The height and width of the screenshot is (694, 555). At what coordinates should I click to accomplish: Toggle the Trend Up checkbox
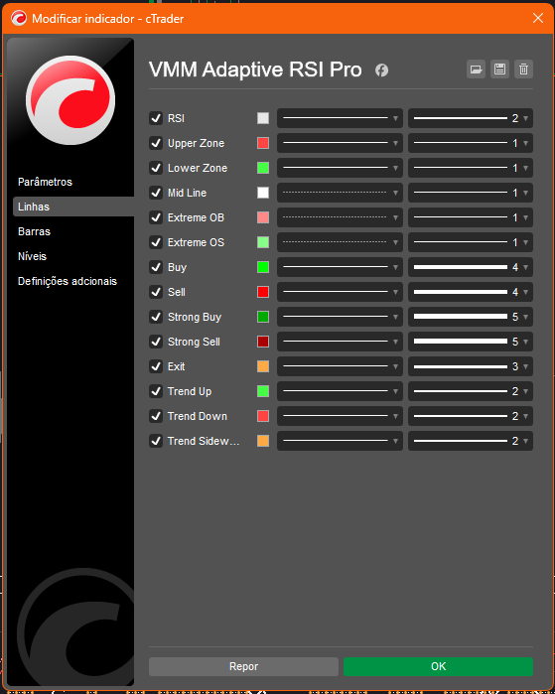(x=156, y=391)
